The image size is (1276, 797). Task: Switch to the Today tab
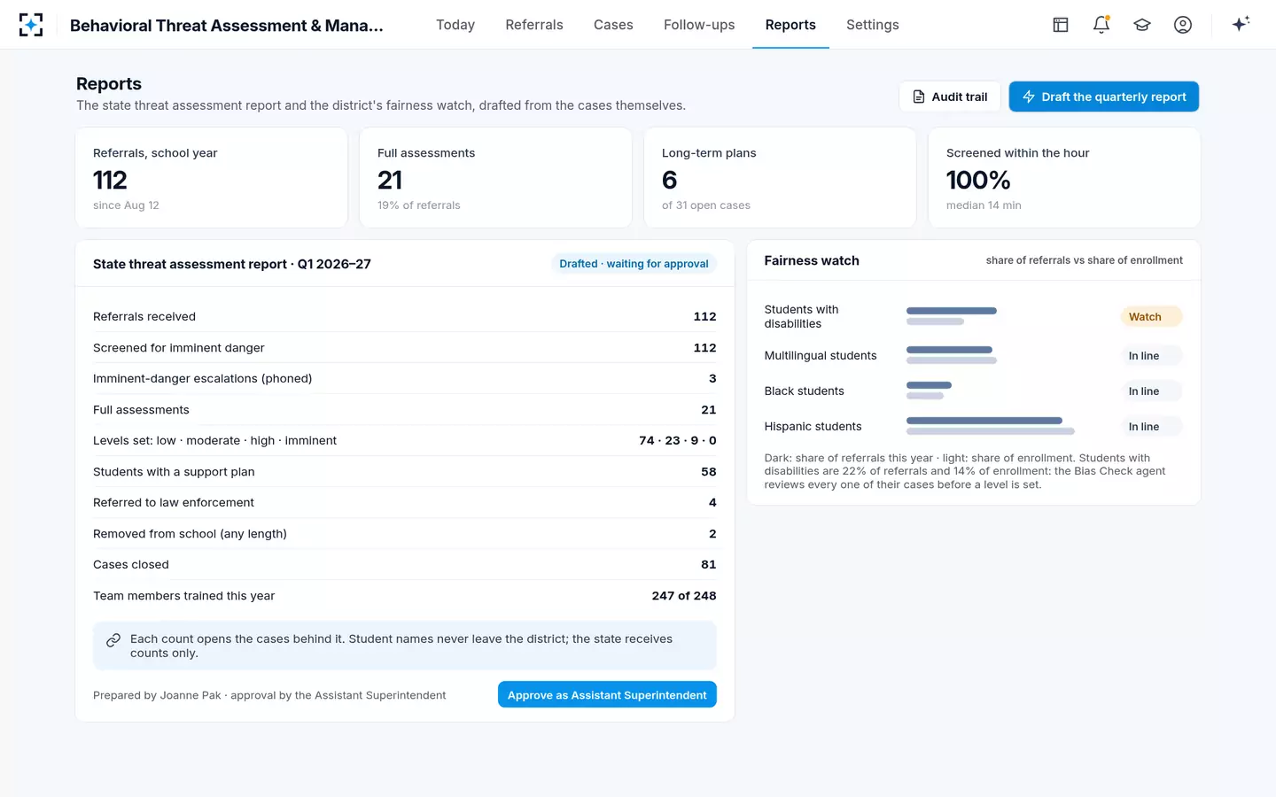pyautogui.click(x=455, y=25)
